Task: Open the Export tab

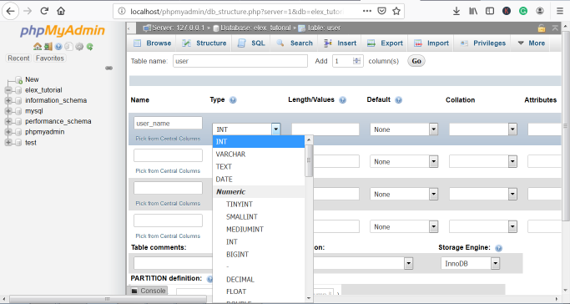Action: pos(385,43)
